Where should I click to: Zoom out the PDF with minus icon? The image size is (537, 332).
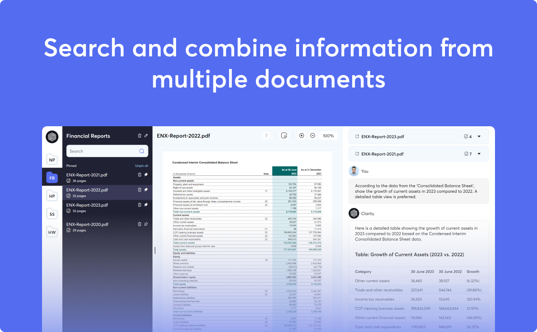(x=313, y=135)
